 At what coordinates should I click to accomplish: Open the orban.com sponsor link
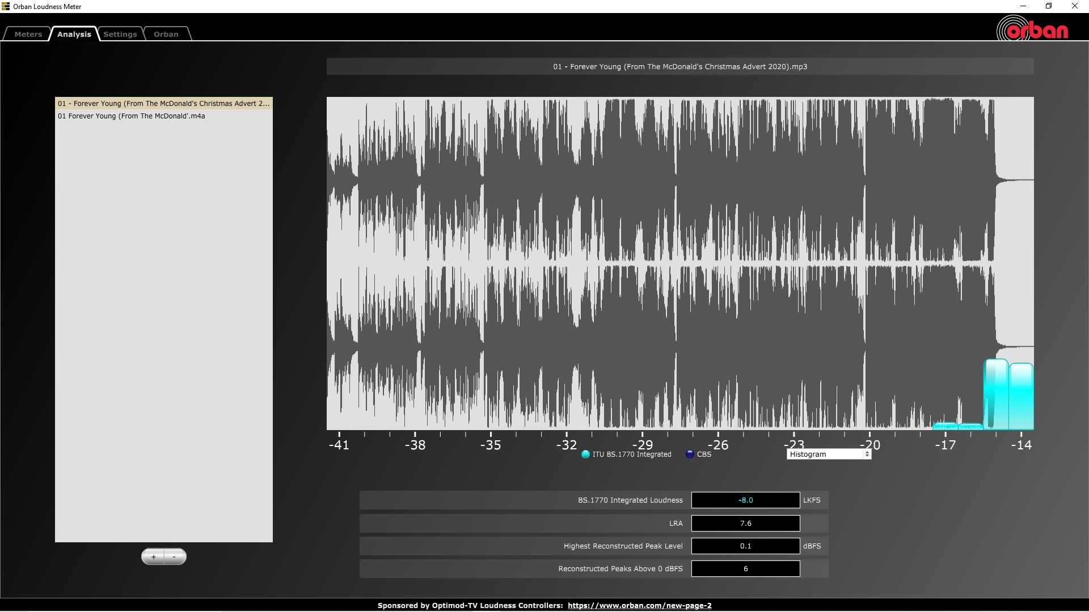639,605
